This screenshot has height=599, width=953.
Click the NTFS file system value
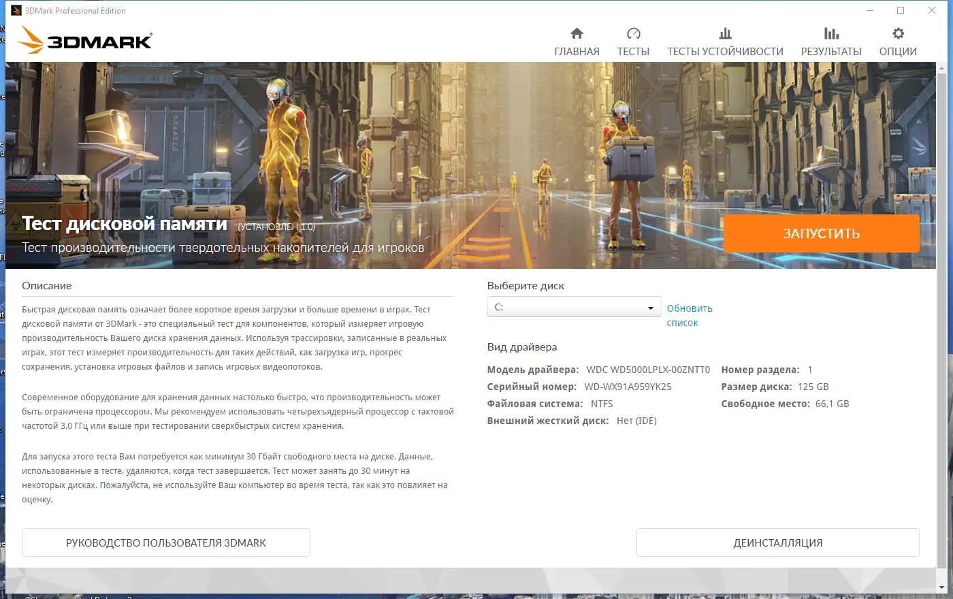tap(602, 404)
